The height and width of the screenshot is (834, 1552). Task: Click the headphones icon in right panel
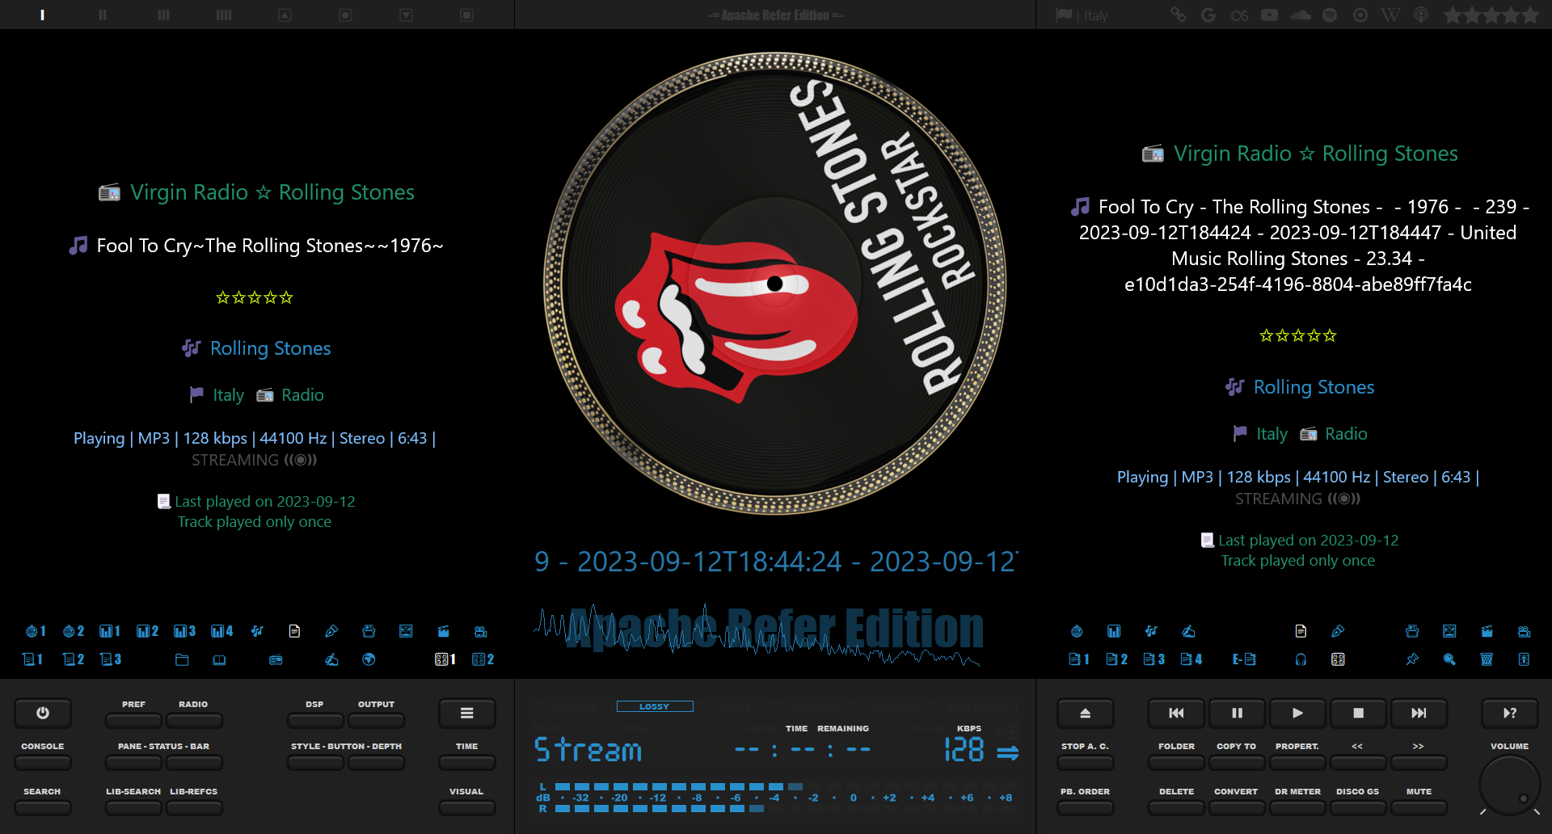click(x=1301, y=659)
